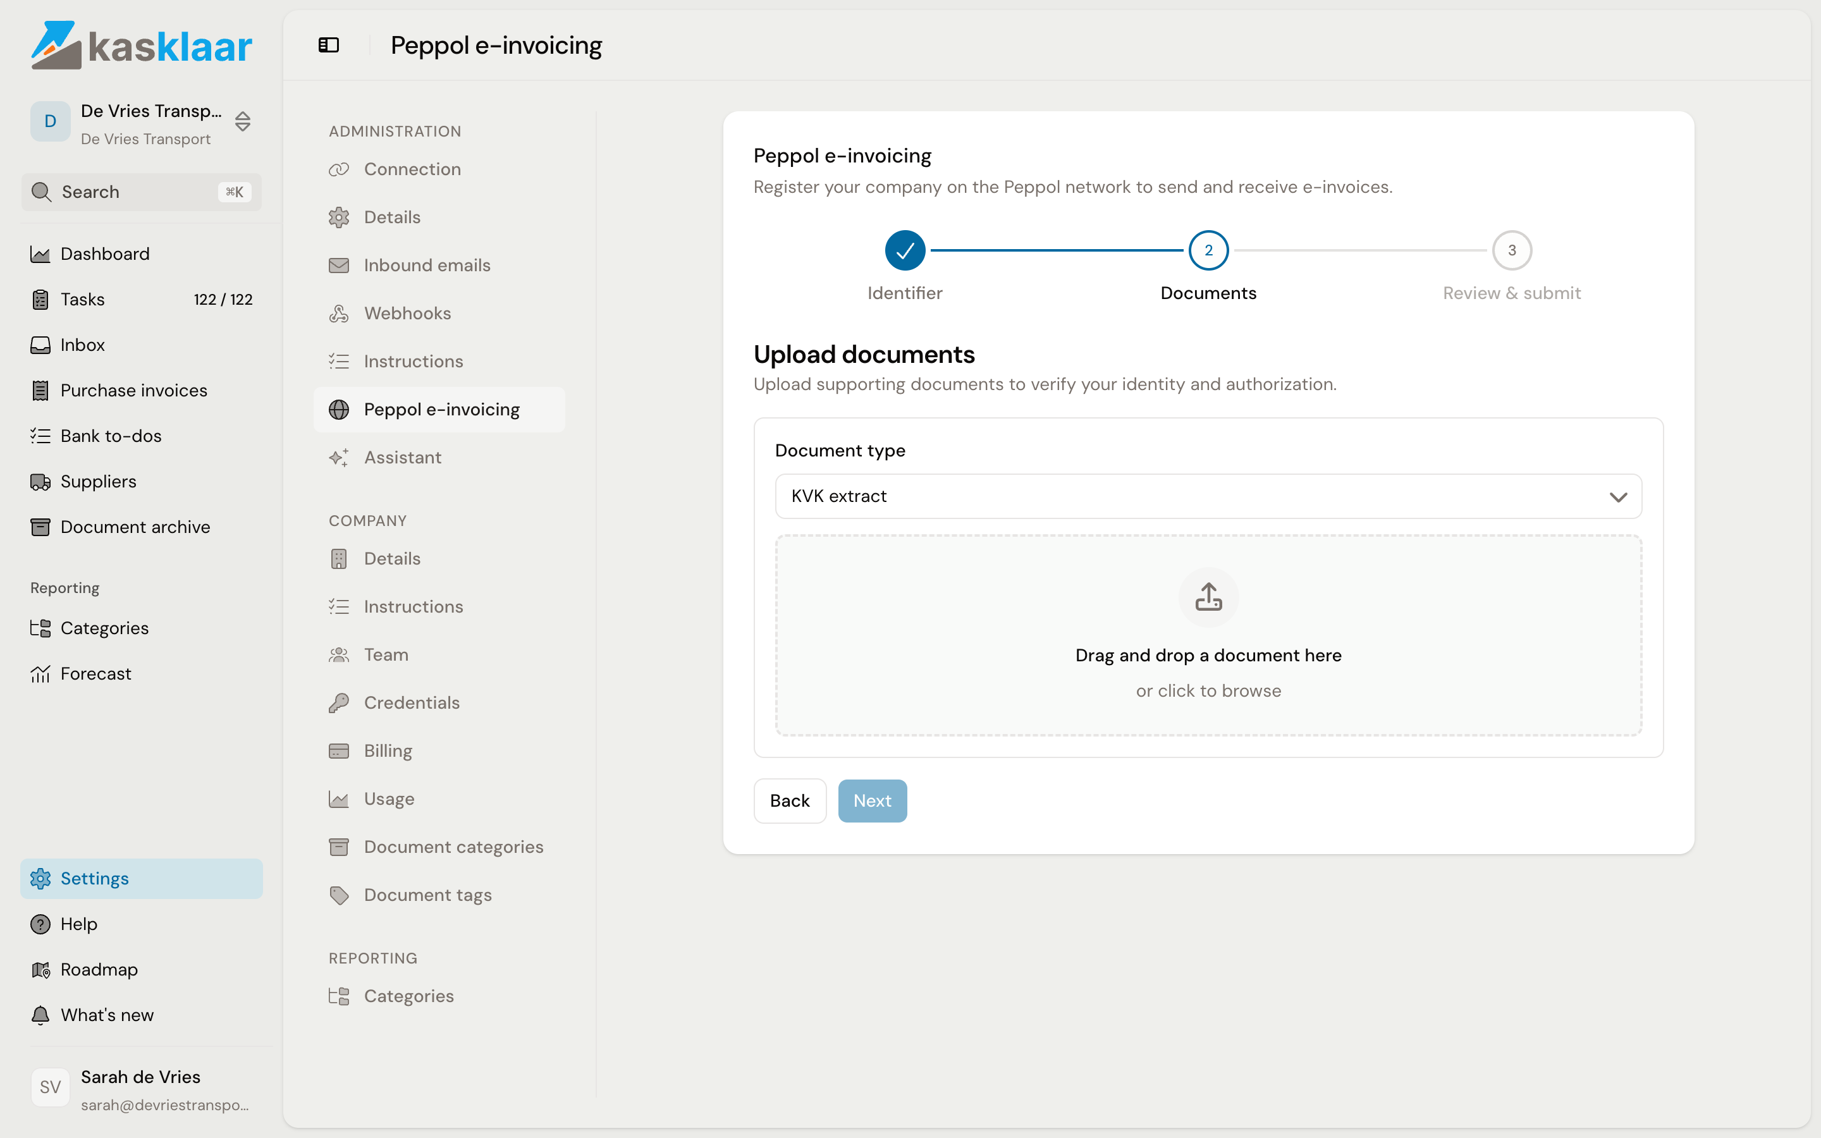Screen dimensions: 1821x1138
Task: Click the Credentials key icon
Action: 339,703
